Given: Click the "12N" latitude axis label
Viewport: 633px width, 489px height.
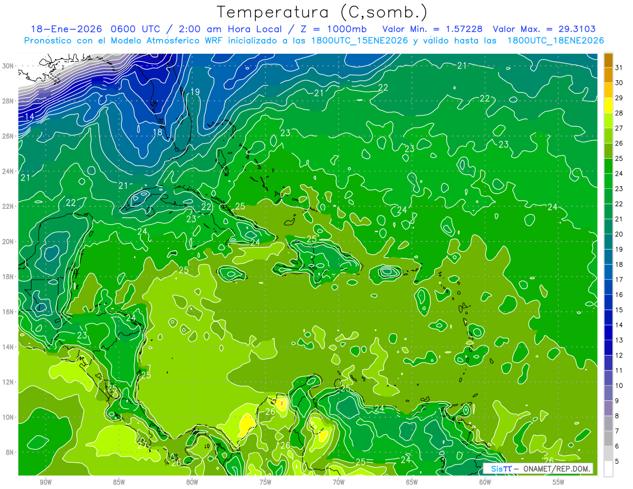Looking at the screenshot, I should 8,382.
